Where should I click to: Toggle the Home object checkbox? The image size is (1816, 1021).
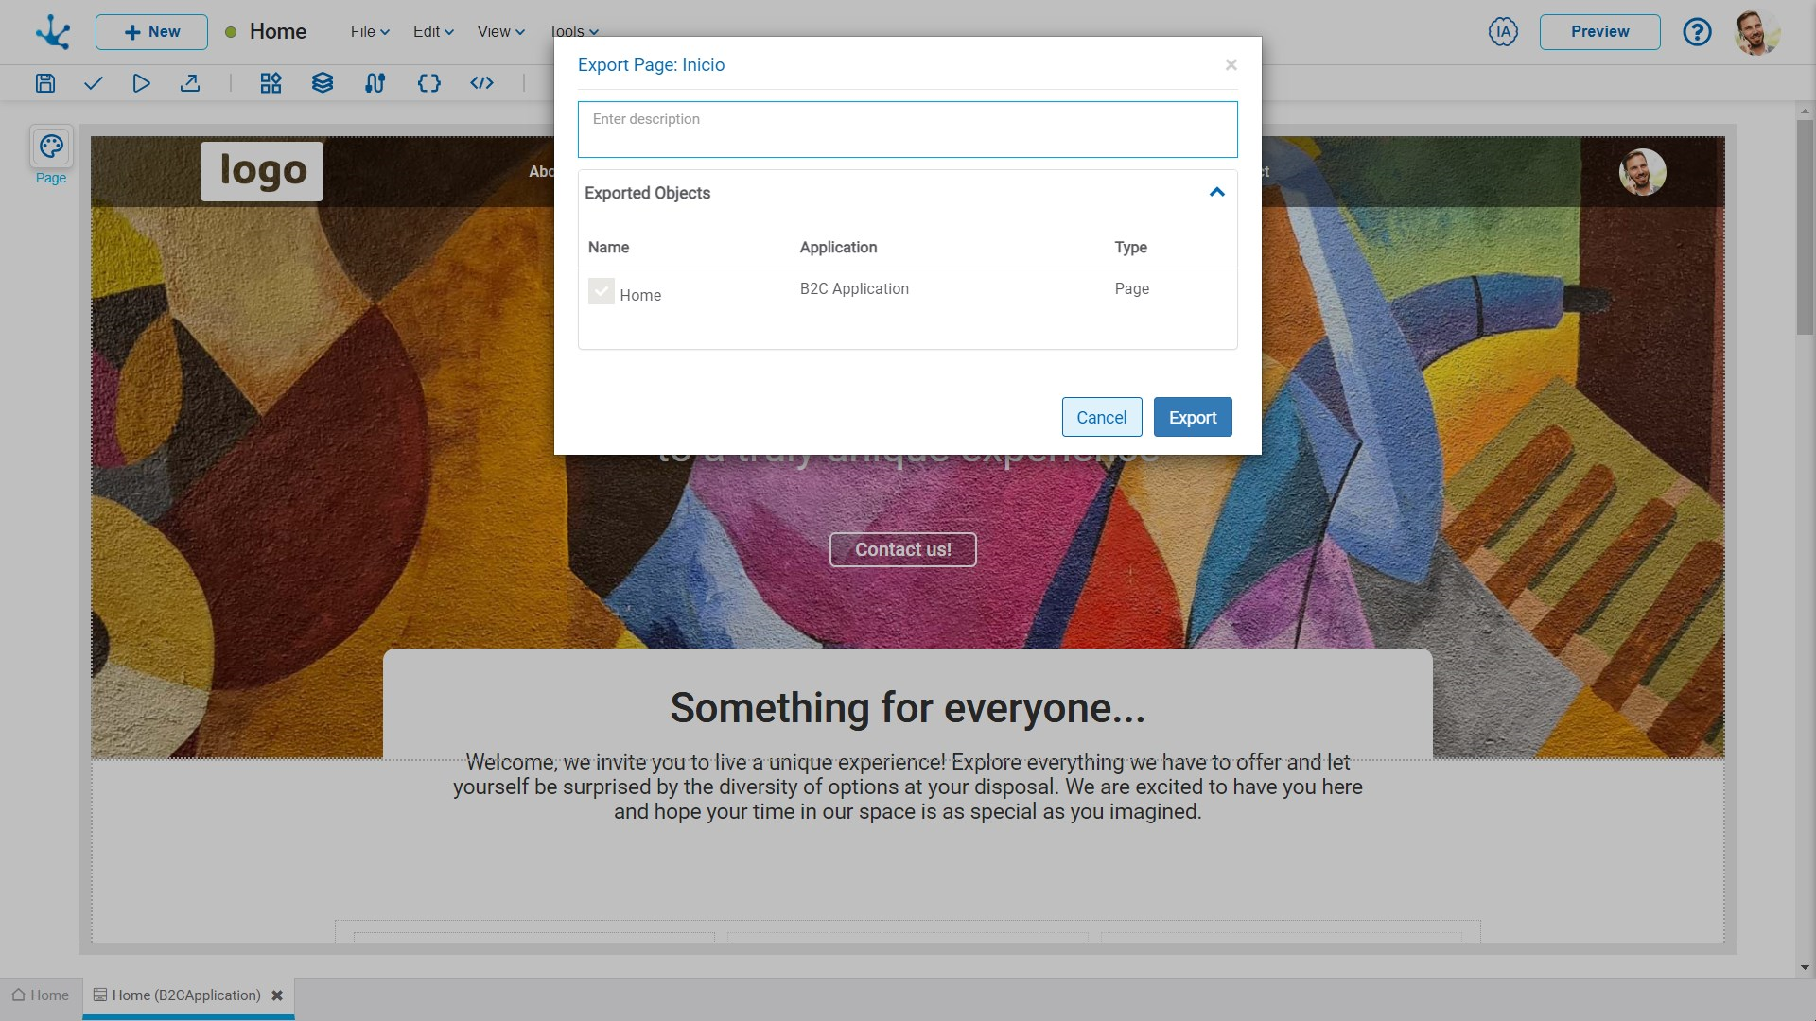coord(602,291)
